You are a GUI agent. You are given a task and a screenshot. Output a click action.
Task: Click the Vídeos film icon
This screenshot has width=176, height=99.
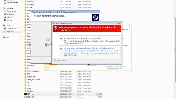5,20
